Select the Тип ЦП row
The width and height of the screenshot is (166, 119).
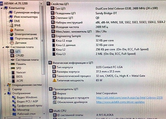tap(104, 8)
